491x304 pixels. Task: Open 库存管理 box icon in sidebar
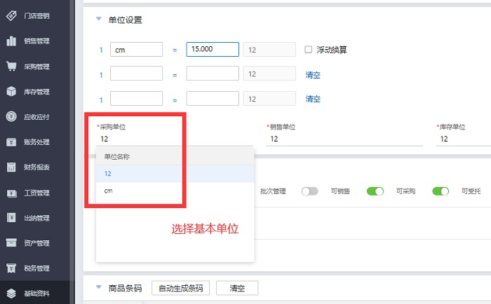pyautogui.click(x=12, y=91)
